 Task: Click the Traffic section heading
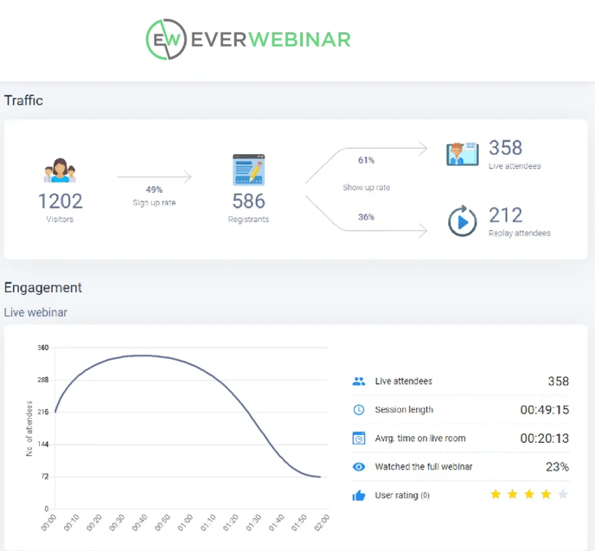click(x=23, y=100)
